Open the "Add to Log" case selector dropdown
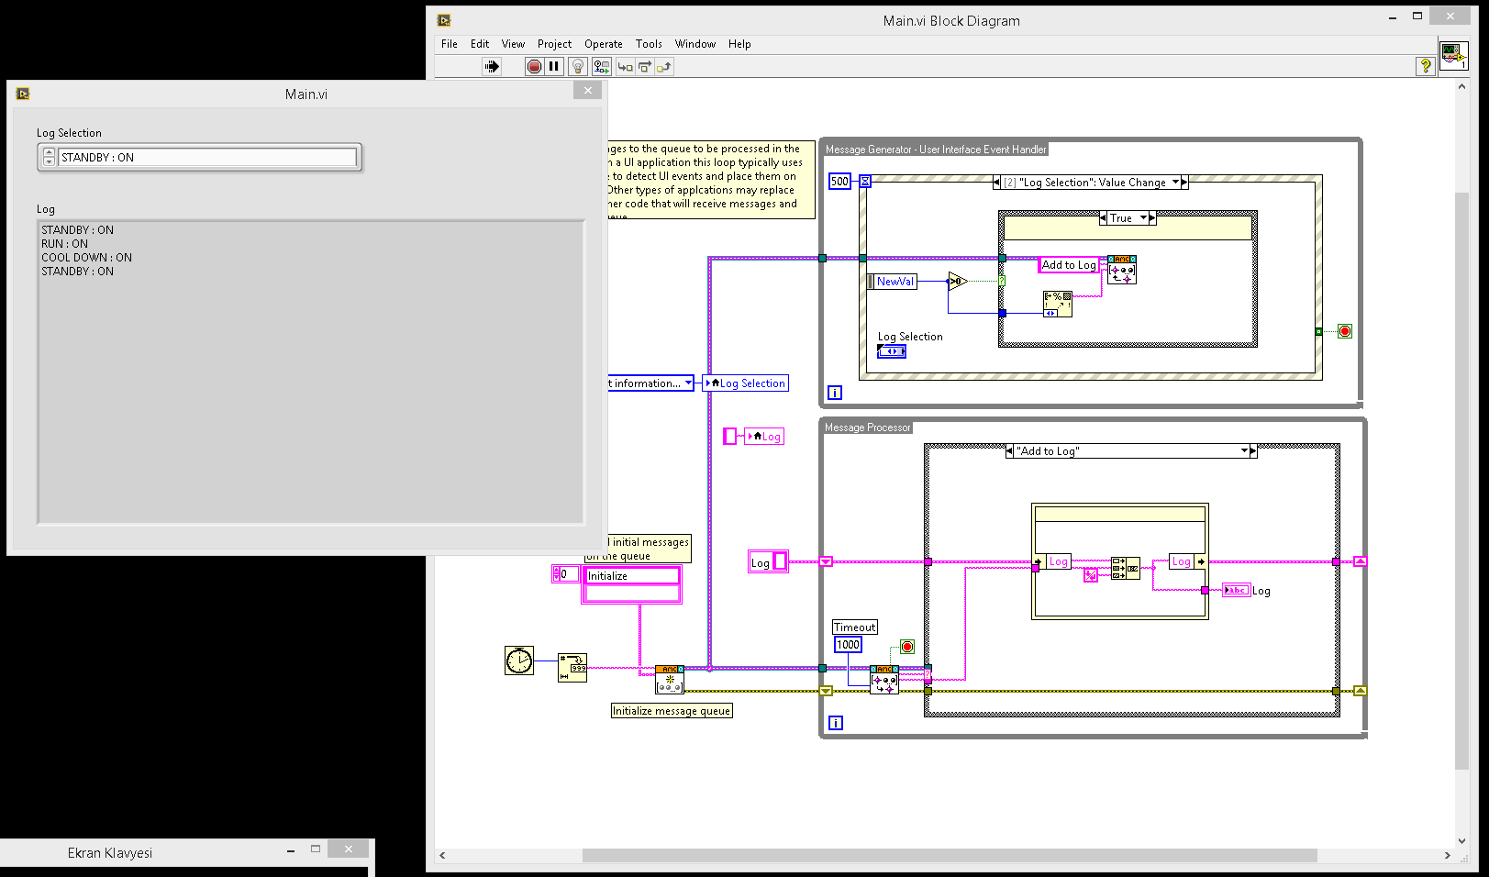 (1245, 450)
